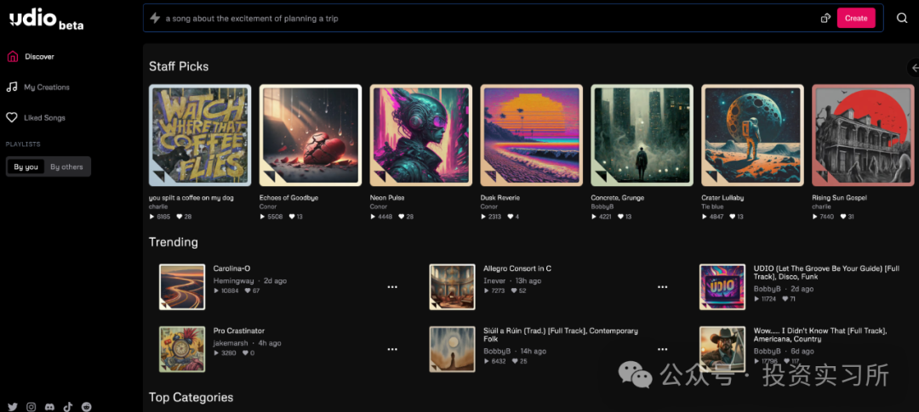Open the Dusk Reverie cover art
Image resolution: width=919 pixels, height=412 pixels.
532,135
